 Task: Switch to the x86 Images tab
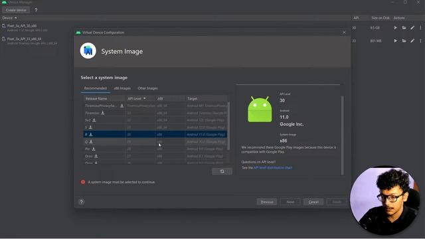coord(122,88)
